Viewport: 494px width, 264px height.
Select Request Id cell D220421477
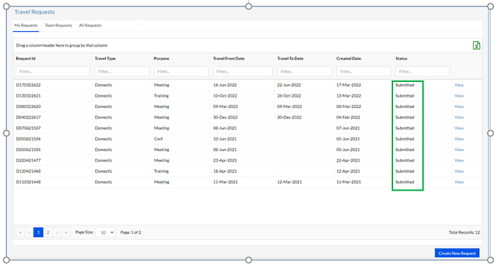point(28,160)
